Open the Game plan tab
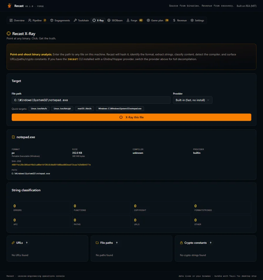Screen dimensions: 263x280 point(158,20)
